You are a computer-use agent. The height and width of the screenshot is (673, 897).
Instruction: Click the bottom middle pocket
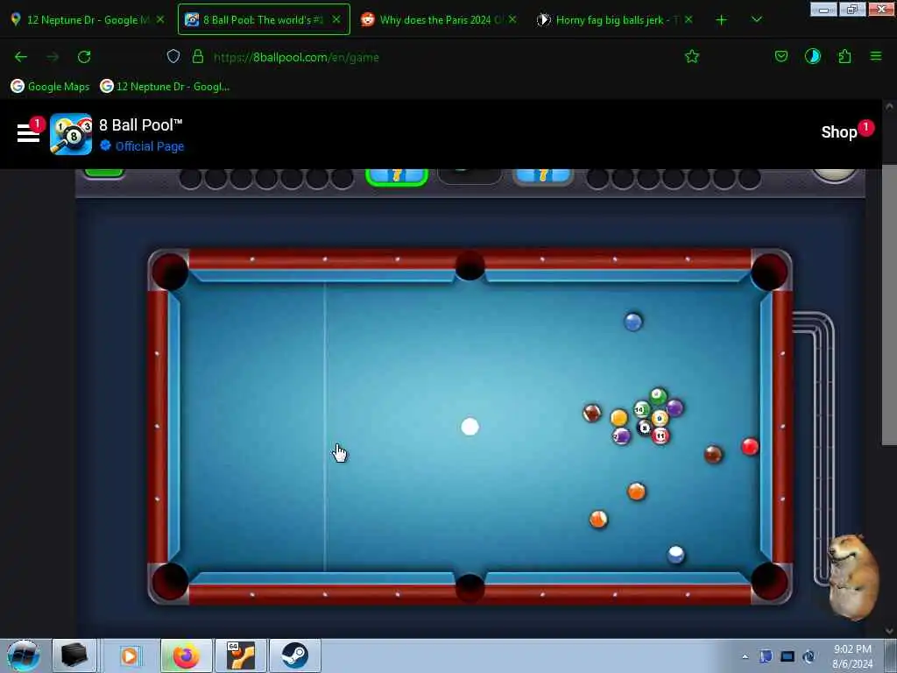click(470, 588)
